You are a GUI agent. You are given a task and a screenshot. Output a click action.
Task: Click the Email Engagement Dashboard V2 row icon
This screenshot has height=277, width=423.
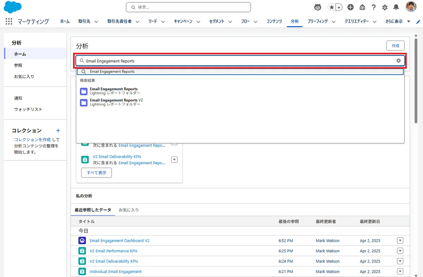click(x=82, y=241)
